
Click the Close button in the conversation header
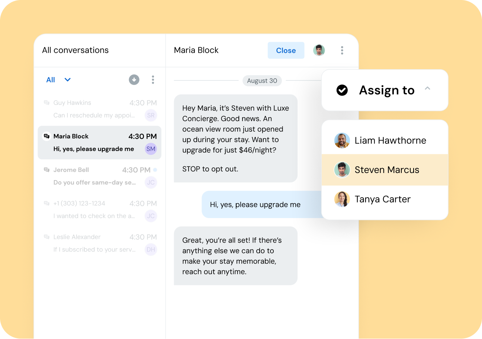coord(286,50)
